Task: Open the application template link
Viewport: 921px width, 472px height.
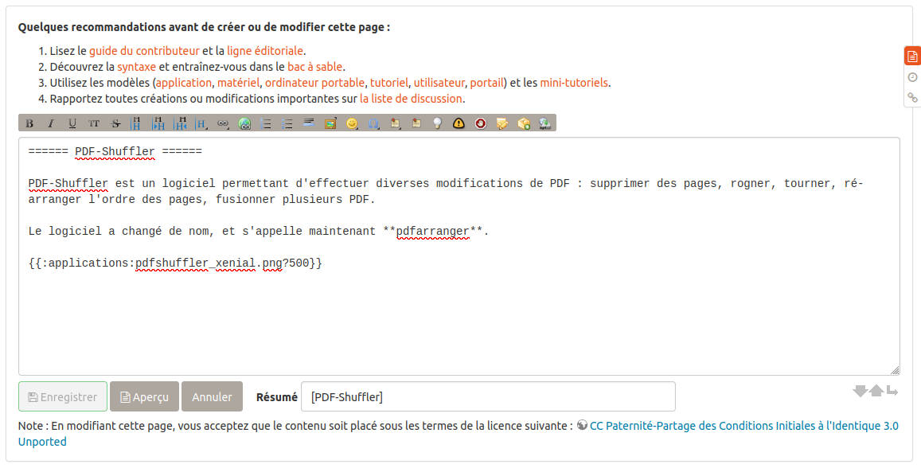Action: tap(183, 83)
